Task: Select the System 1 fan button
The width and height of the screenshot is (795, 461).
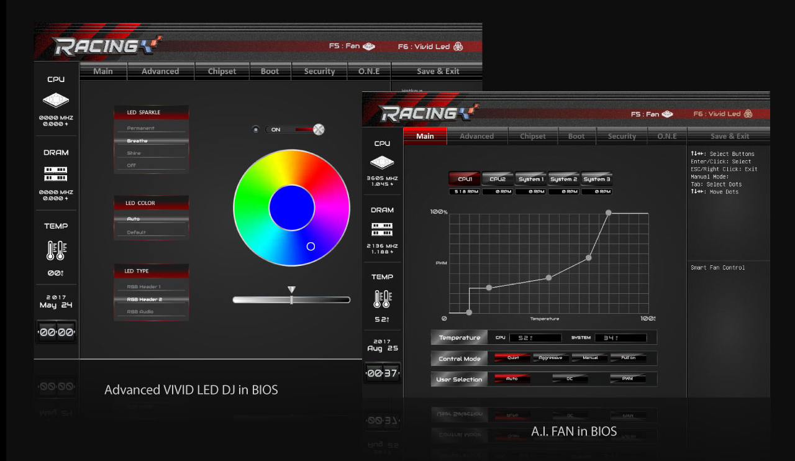Action: tap(530, 179)
